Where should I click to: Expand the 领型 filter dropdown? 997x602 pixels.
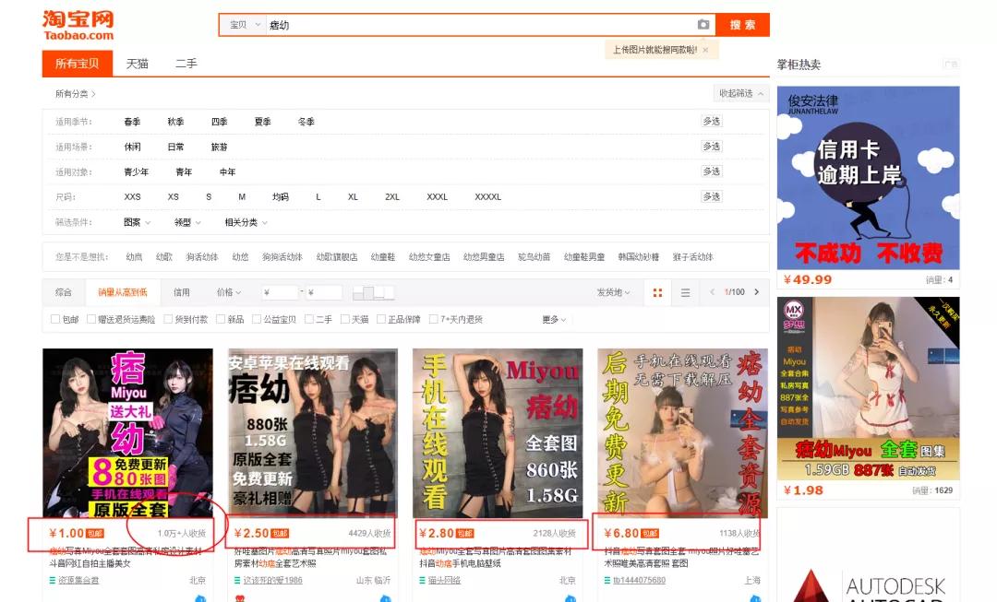click(186, 222)
